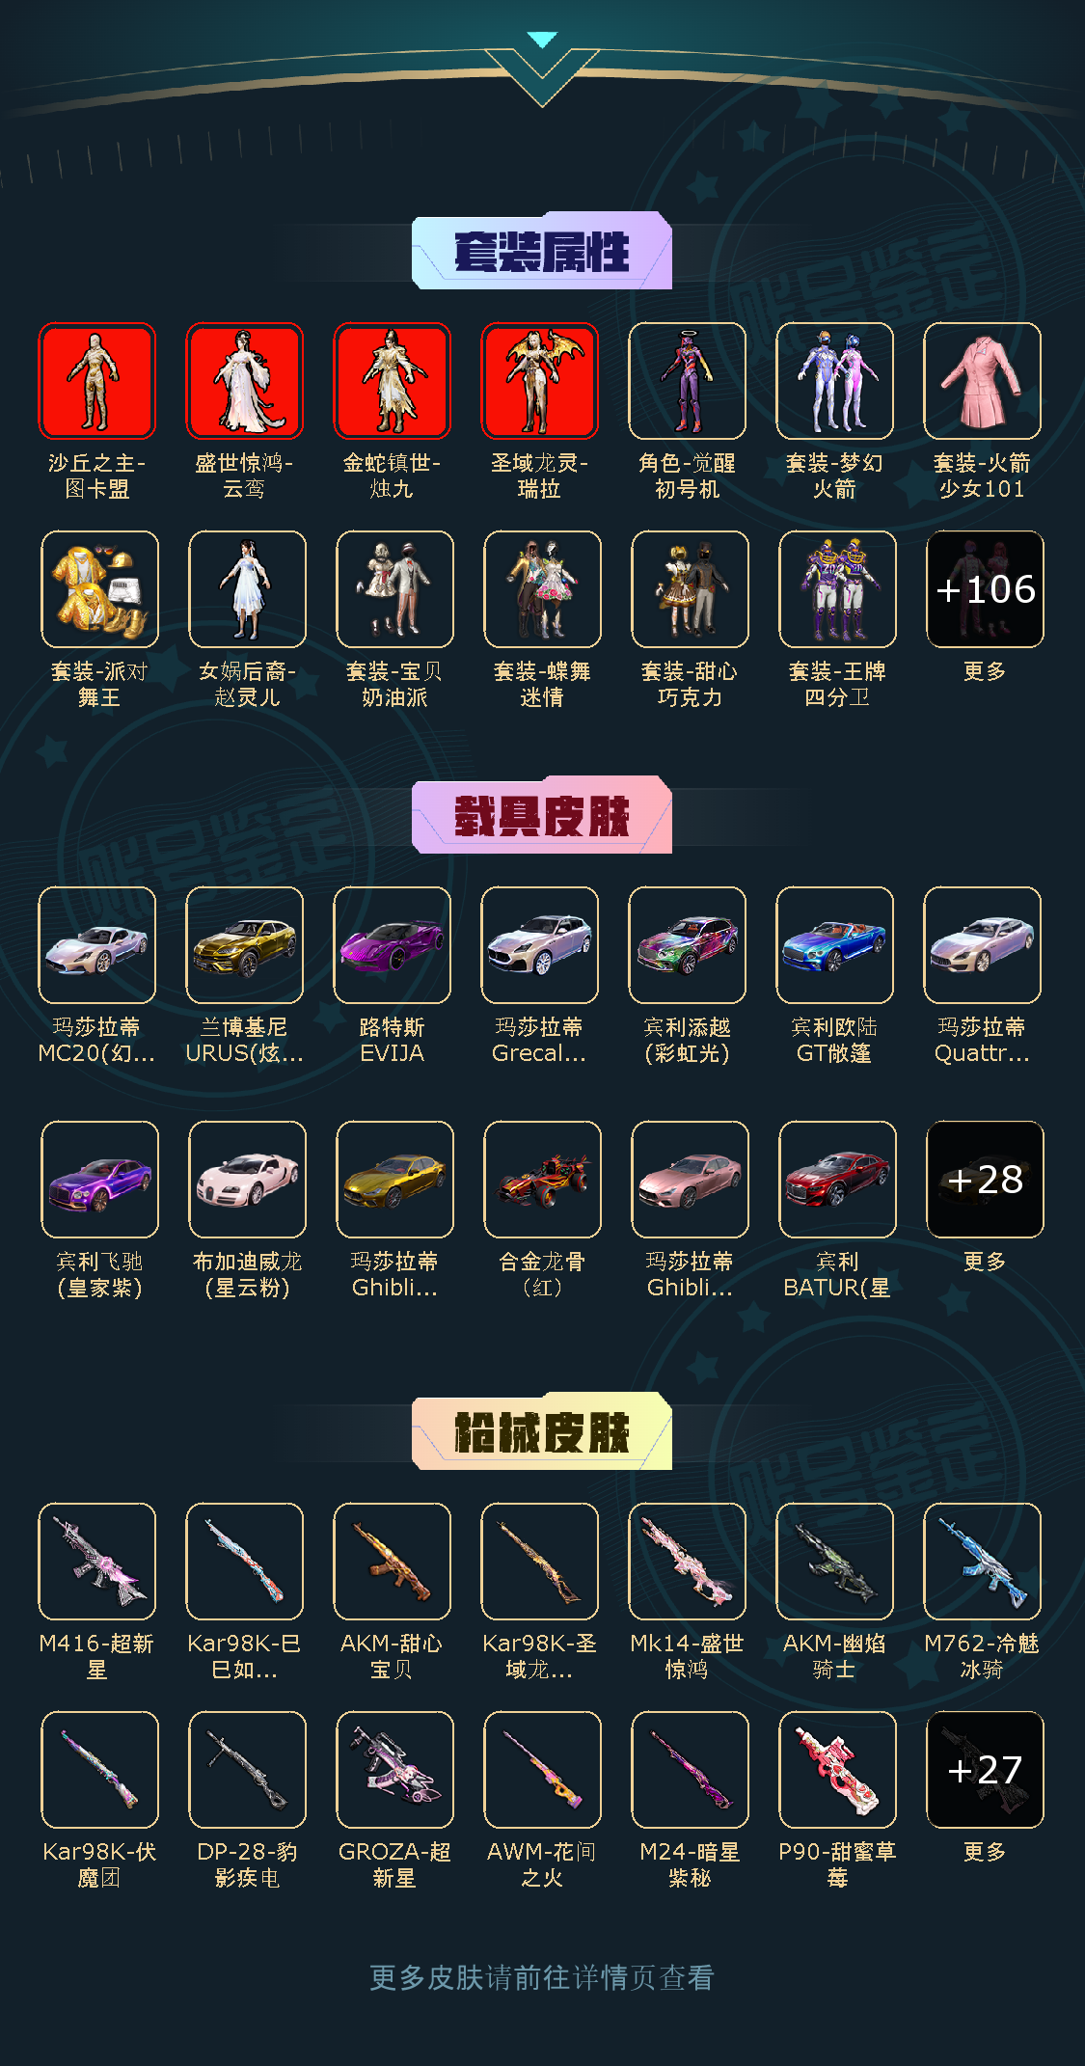Select the 金蛇镇世-烛九 outfit icon
This screenshot has width=1085, height=2066.
pyautogui.click(x=392, y=381)
